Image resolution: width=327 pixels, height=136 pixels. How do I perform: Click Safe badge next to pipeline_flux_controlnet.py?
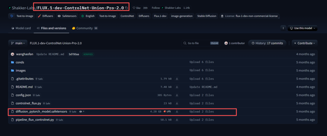(x=59, y=120)
